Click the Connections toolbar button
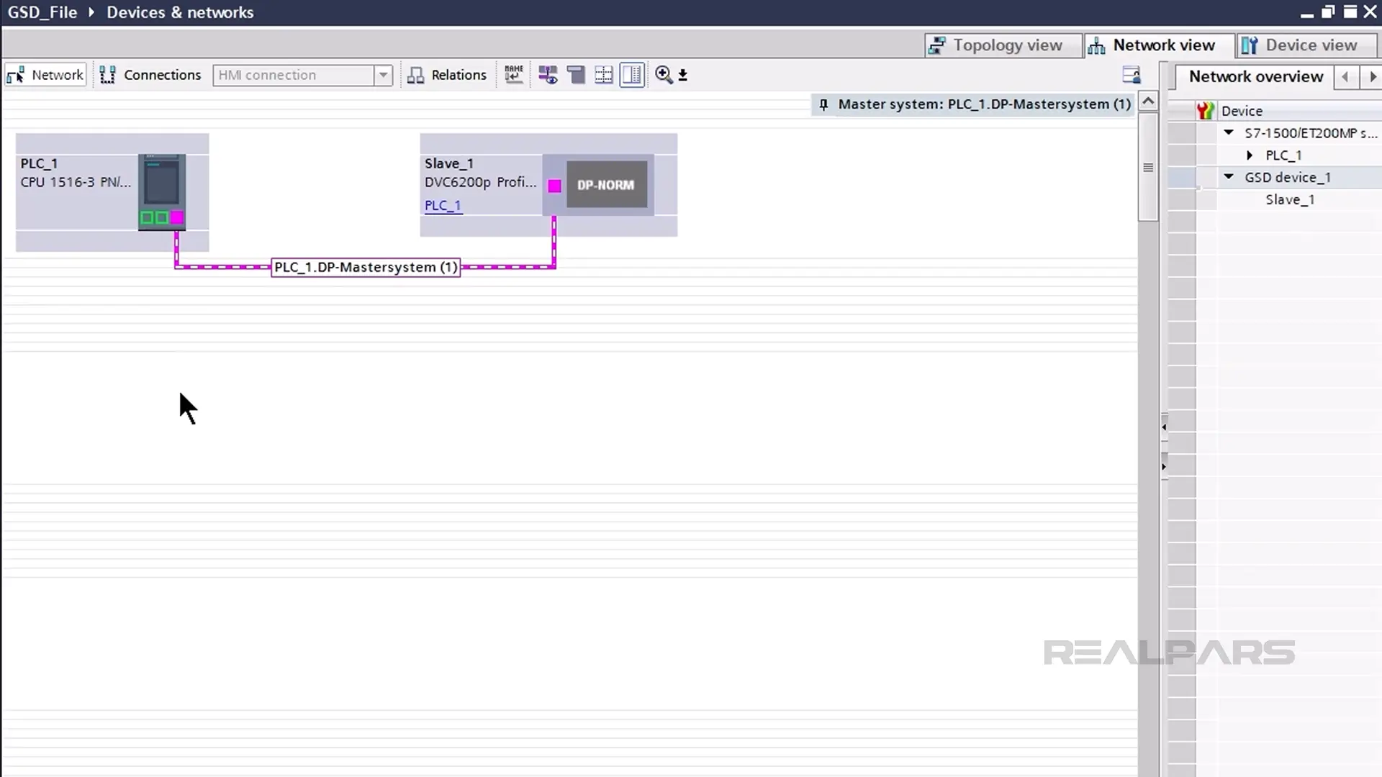The image size is (1382, 777). 150,75
